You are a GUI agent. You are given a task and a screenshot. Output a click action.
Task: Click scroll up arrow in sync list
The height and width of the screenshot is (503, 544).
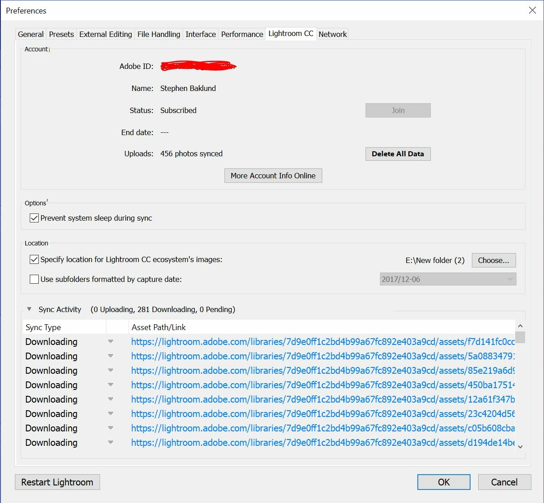(520, 326)
